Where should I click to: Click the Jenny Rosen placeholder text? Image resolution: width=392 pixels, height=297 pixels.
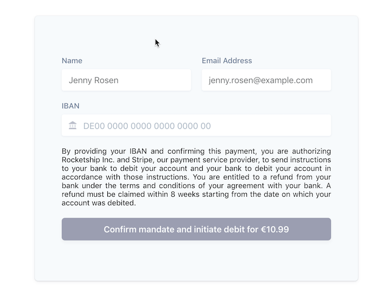93,80
